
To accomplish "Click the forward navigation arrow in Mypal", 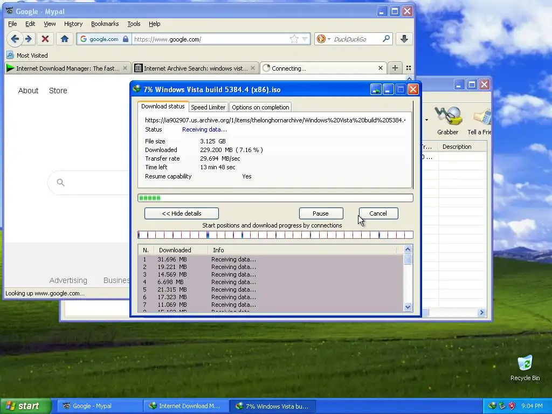I will point(29,39).
